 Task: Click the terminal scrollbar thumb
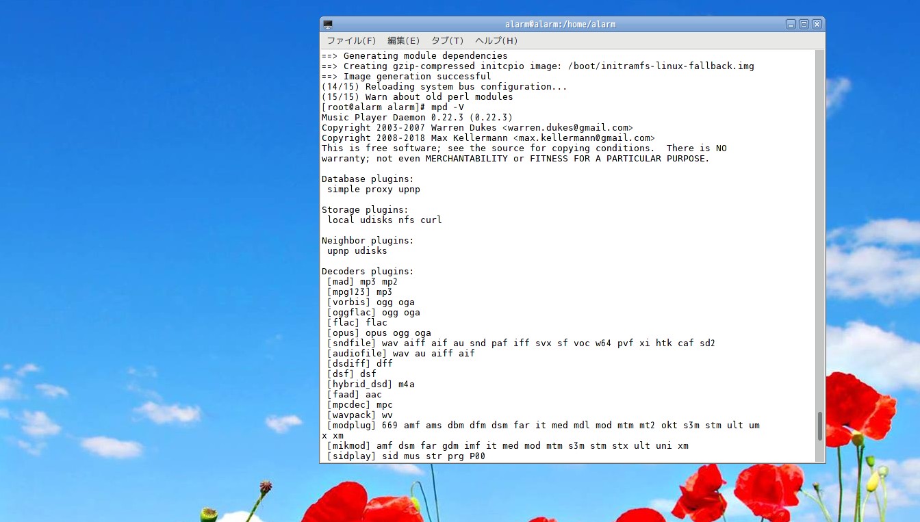coord(819,426)
